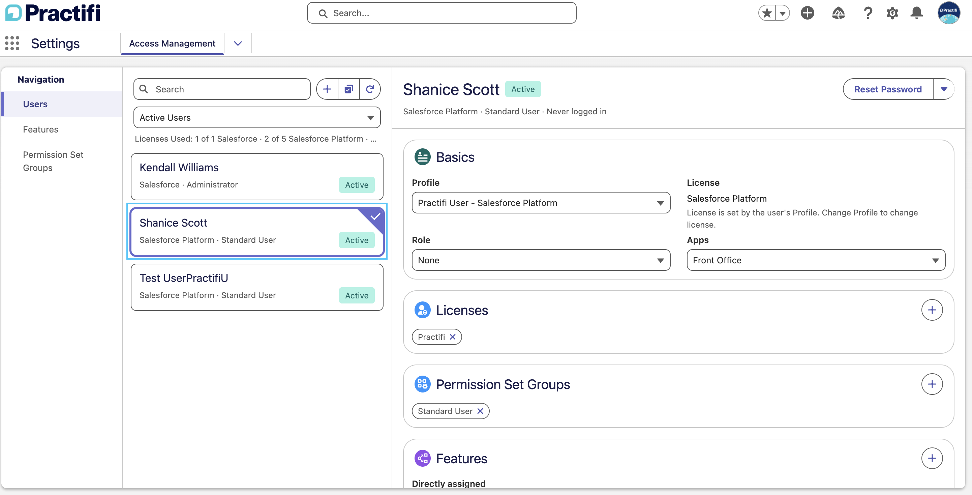Click the favorites star icon
The height and width of the screenshot is (495, 972).
coord(767,13)
